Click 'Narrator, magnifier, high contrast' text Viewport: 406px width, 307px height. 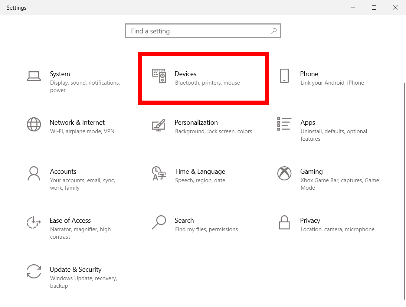(x=80, y=233)
